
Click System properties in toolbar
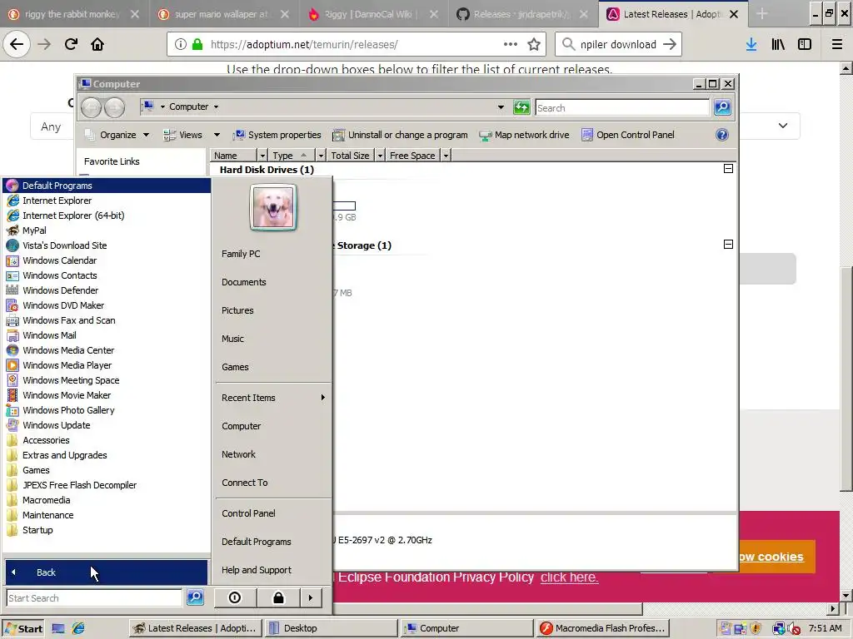coord(277,135)
